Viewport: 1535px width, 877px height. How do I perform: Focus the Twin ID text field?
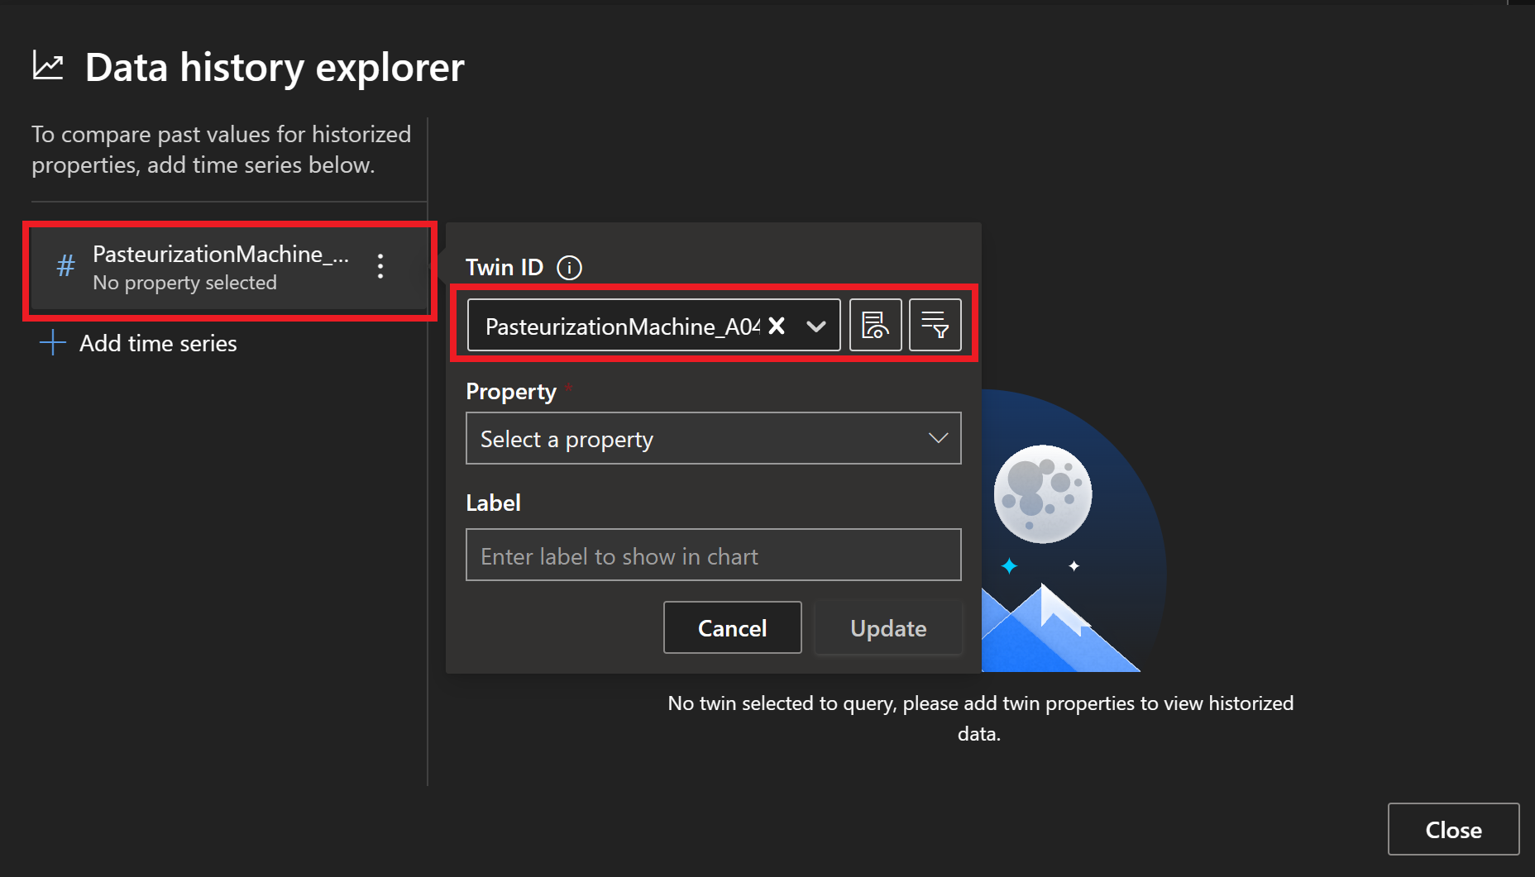coord(620,326)
